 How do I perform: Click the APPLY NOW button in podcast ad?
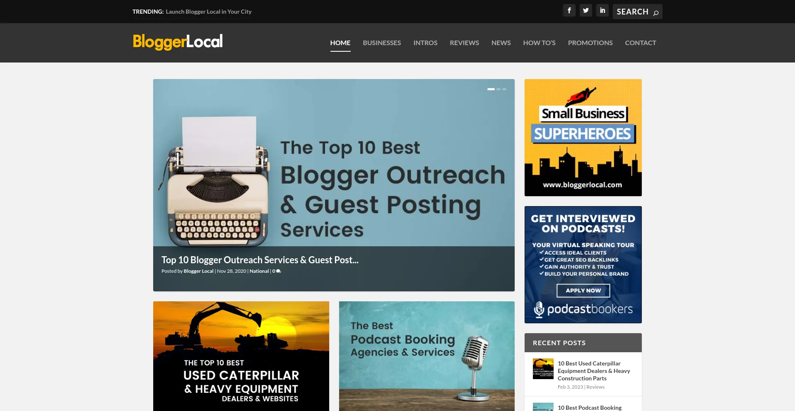(x=583, y=291)
